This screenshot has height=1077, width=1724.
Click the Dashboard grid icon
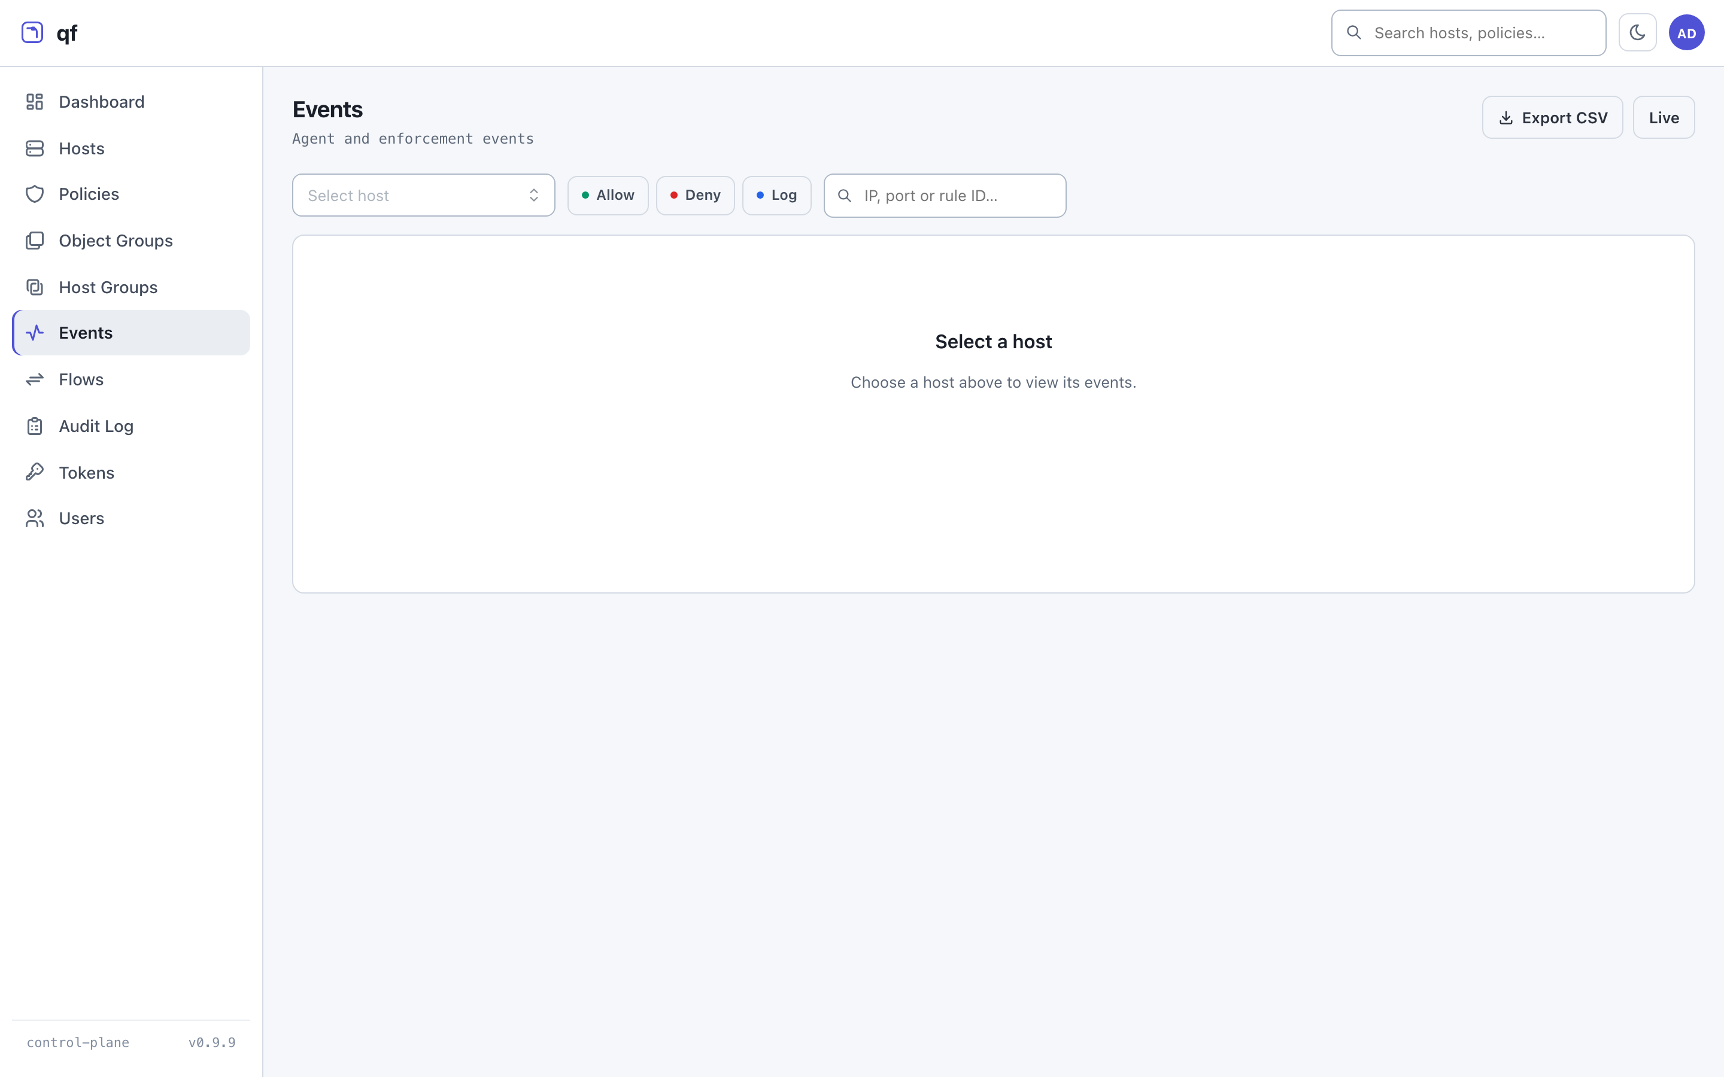click(35, 102)
